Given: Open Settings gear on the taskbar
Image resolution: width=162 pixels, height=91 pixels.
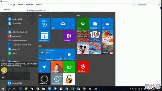Looking at the screenshot, I should 90,89.
